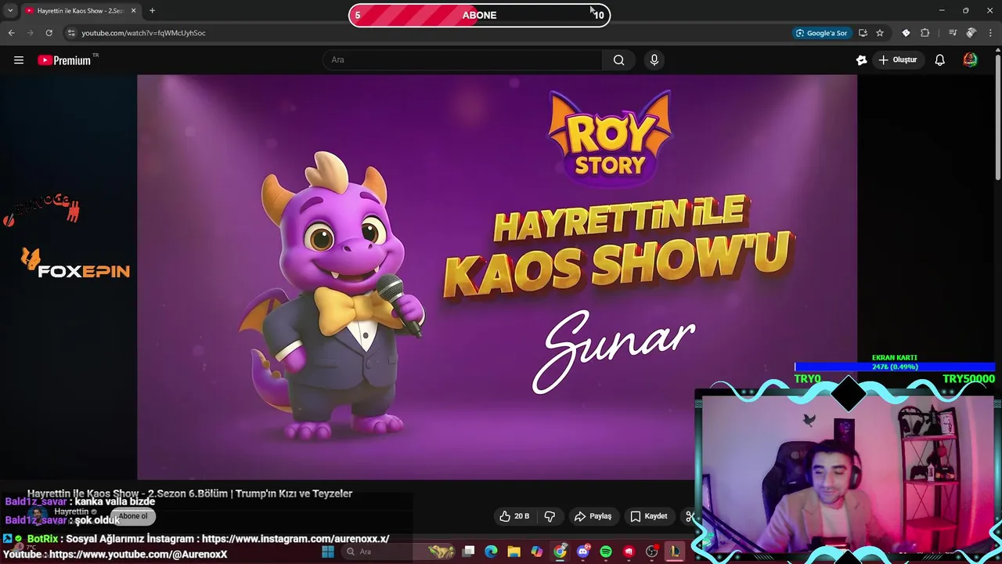Click the ABONE subscriber goal bar

pos(479,15)
